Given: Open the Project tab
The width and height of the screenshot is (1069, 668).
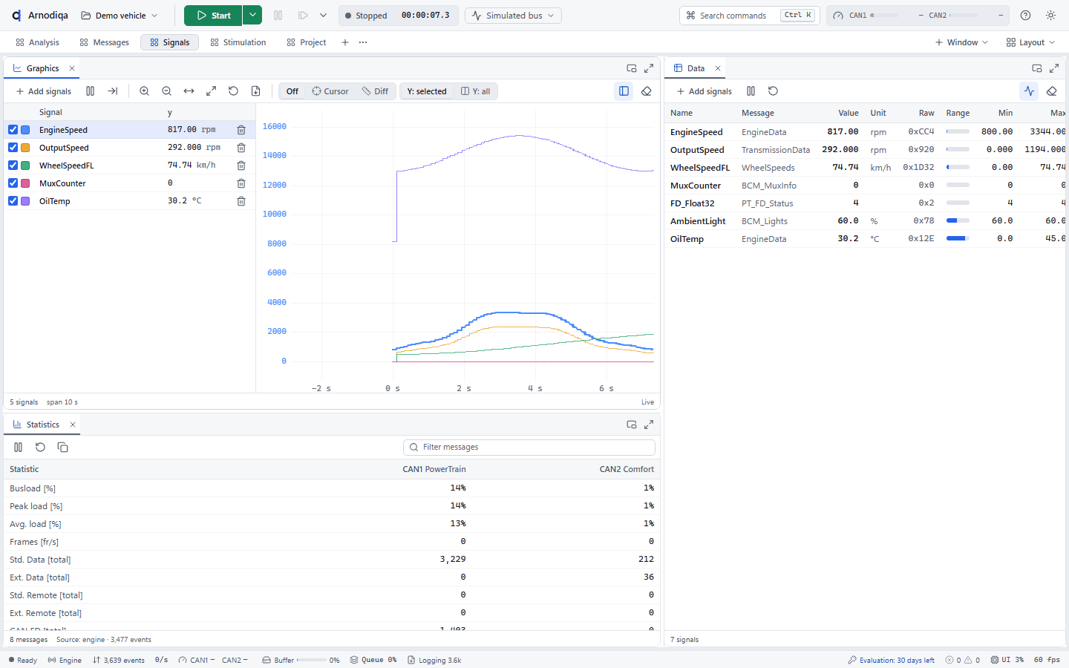Looking at the screenshot, I should pos(307,42).
